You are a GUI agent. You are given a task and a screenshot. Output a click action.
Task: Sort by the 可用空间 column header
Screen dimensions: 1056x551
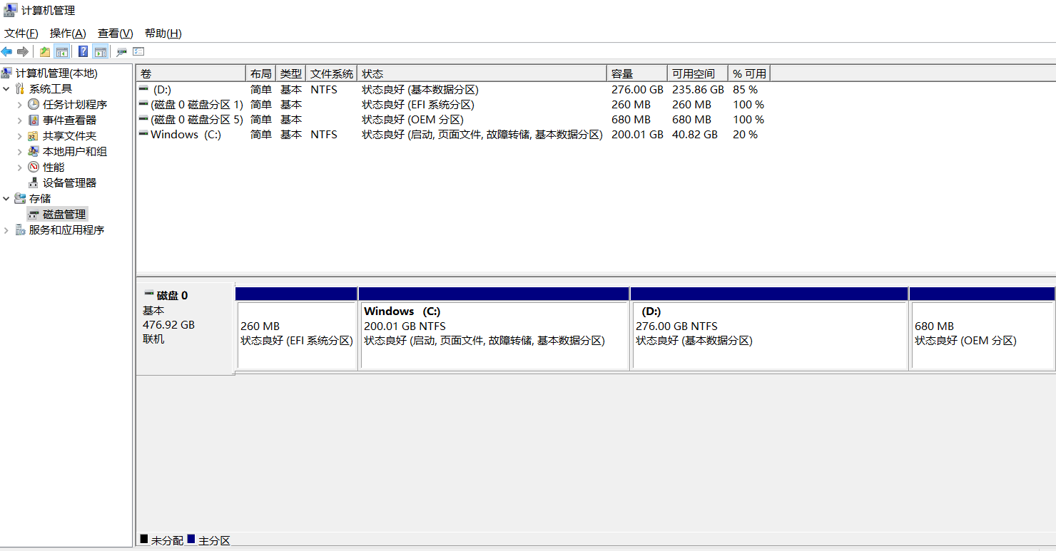coord(698,73)
